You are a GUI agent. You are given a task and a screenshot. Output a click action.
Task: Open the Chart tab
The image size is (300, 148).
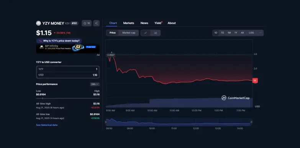pyautogui.click(x=113, y=23)
